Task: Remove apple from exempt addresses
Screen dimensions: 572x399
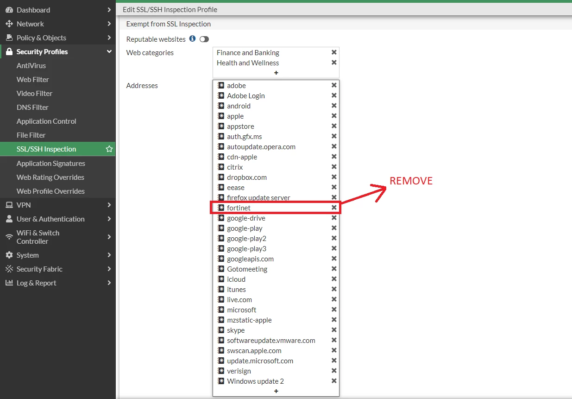Action: (334, 116)
